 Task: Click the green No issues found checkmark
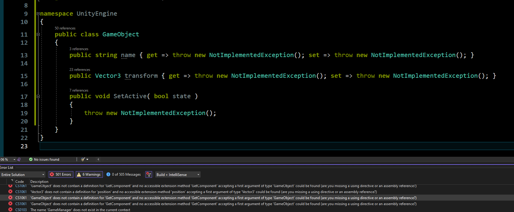31,159
